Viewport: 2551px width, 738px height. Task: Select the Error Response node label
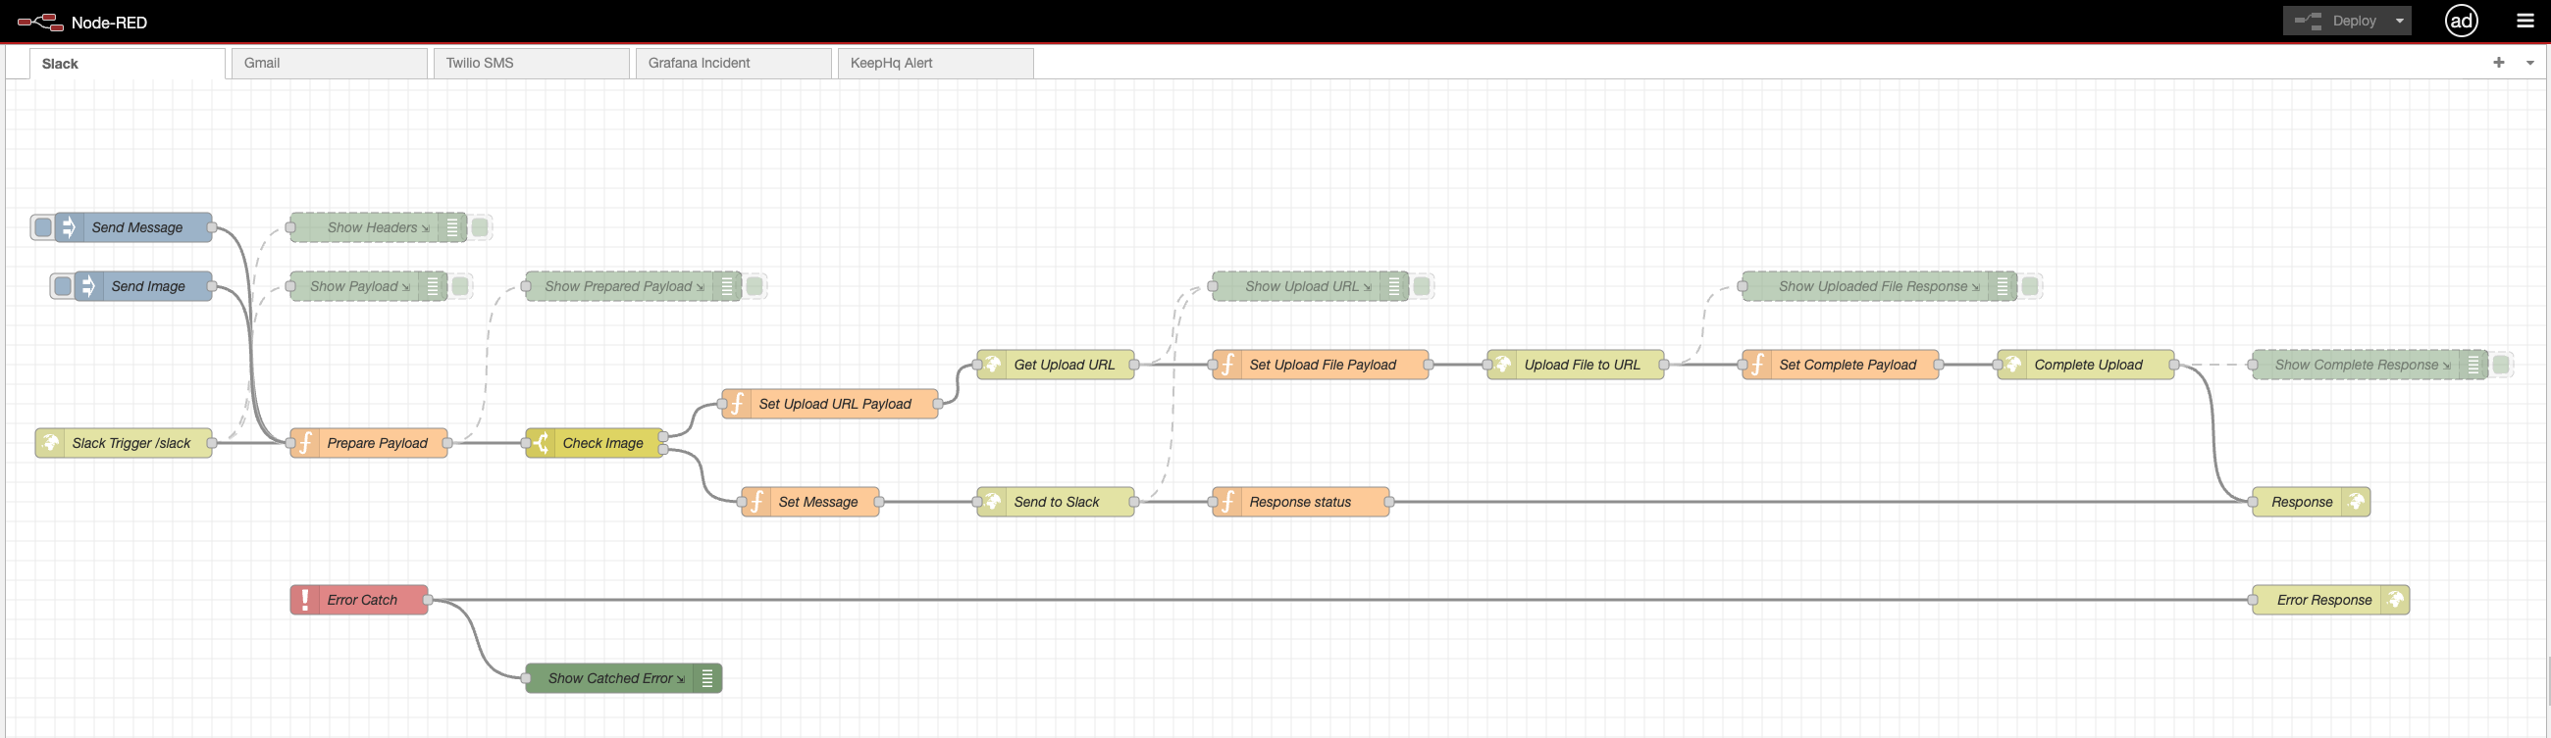(x=2323, y=600)
